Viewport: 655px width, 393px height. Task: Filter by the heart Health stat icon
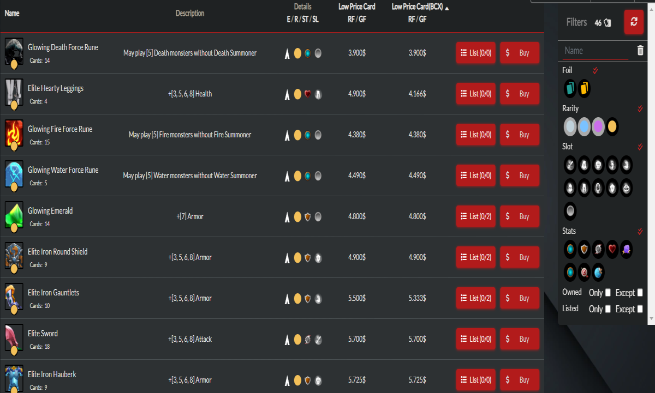(x=612, y=249)
